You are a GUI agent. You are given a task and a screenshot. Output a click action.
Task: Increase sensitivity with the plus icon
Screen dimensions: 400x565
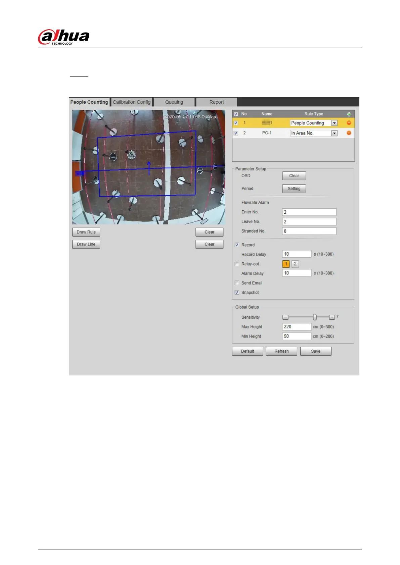pyautogui.click(x=332, y=317)
